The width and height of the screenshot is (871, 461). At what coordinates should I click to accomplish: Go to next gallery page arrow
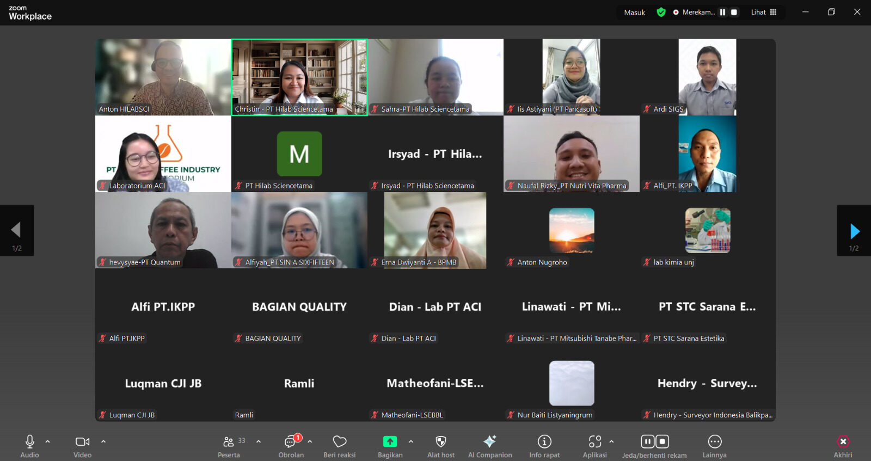(x=854, y=231)
